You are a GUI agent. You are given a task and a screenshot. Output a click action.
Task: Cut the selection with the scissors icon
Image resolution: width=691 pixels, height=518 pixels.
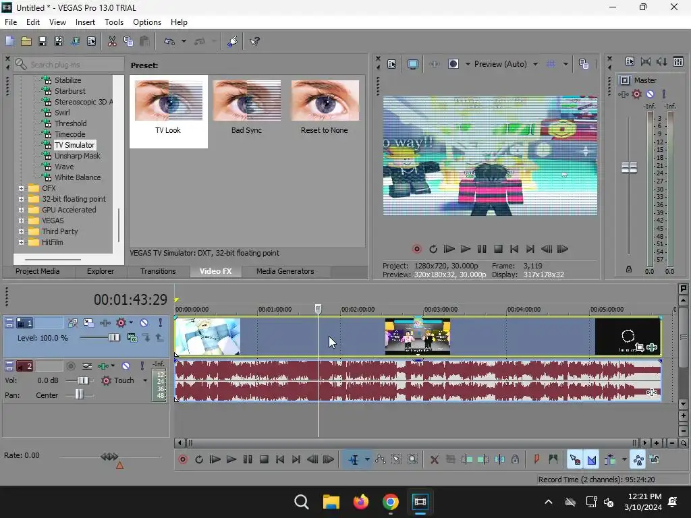coord(112,41)
